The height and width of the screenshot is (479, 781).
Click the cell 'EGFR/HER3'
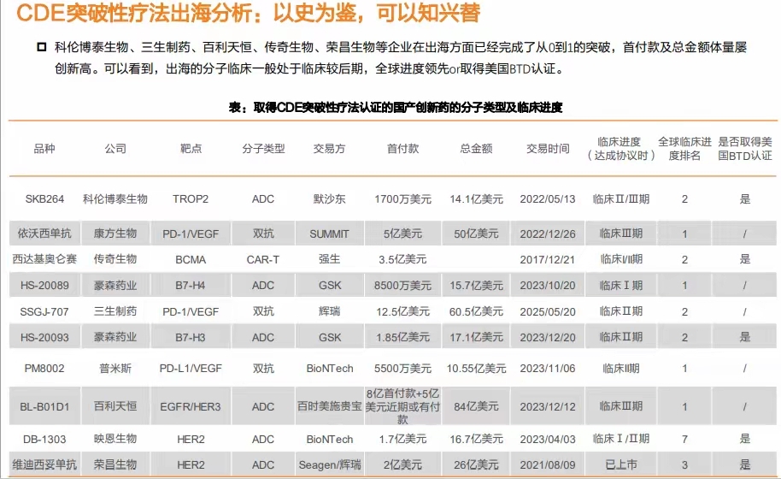click(x=191, y=407)
